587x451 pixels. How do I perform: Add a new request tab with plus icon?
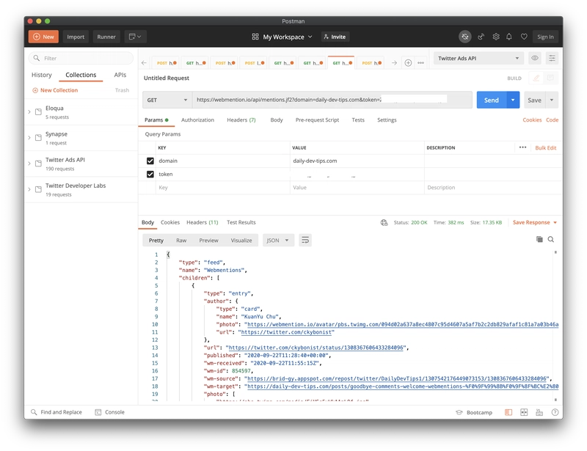coord(408,63)
